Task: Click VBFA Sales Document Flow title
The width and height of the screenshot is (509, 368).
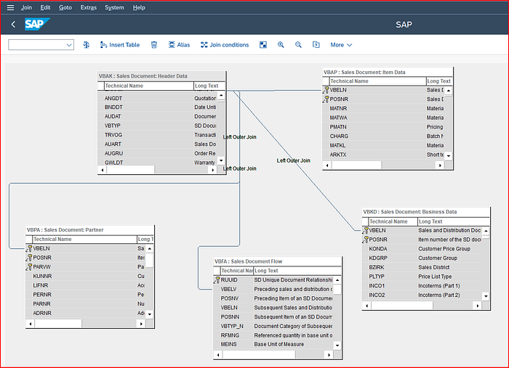Action: (x=249, y=261)
